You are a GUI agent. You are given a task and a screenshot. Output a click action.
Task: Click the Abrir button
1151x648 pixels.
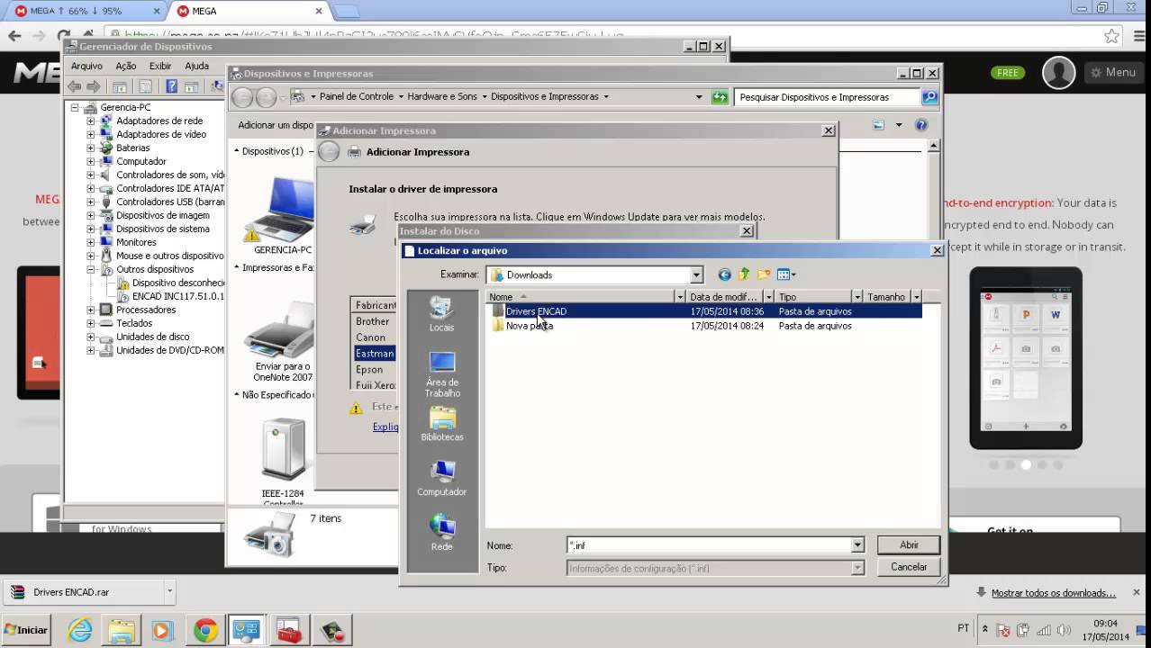[909, 544]
